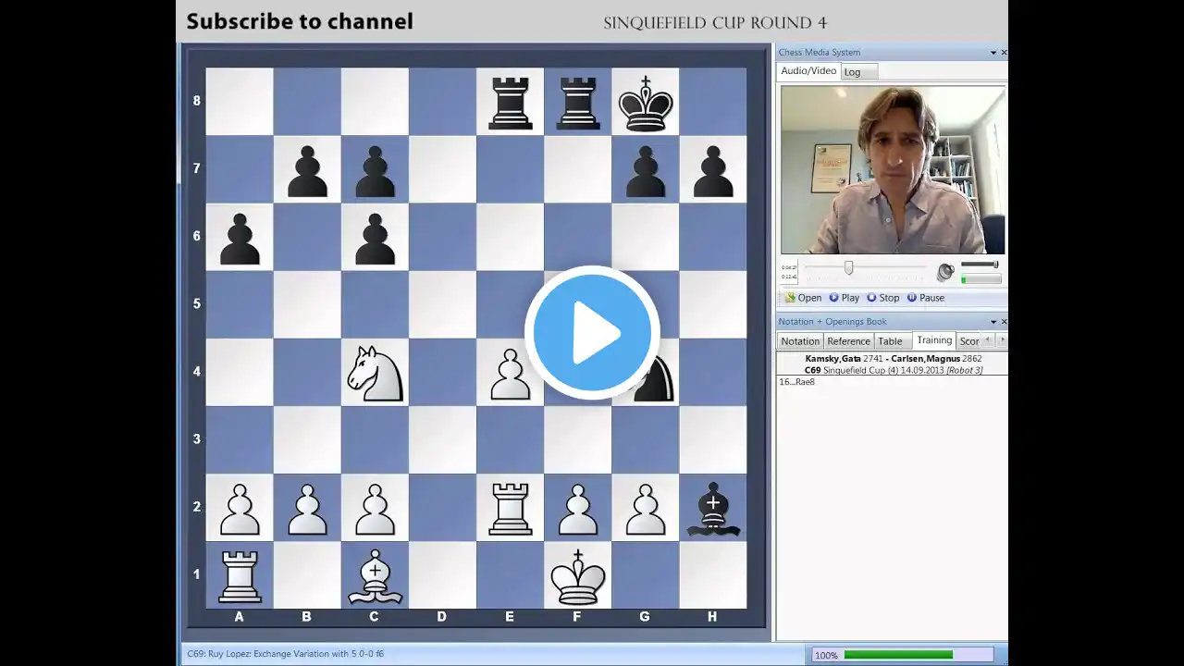Select the white knight on c4
The image size is (1184, 666).
(375, 372)
